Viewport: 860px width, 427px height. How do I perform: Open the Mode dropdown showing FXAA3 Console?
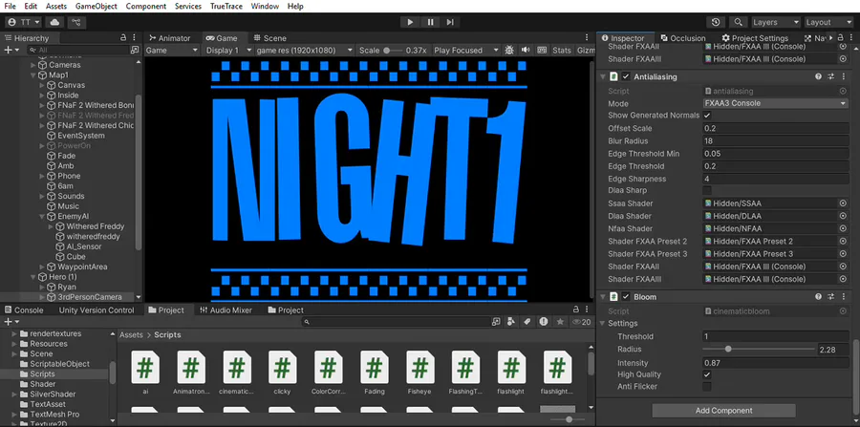pos(776,103)
